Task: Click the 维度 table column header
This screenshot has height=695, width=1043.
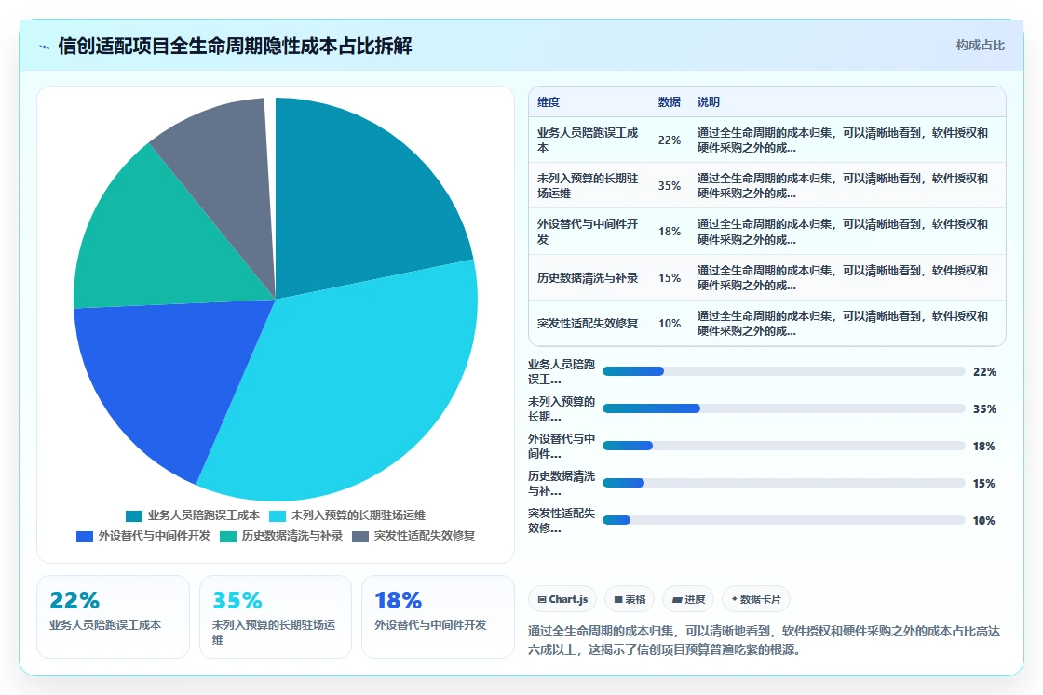Action: coord(549,101)
